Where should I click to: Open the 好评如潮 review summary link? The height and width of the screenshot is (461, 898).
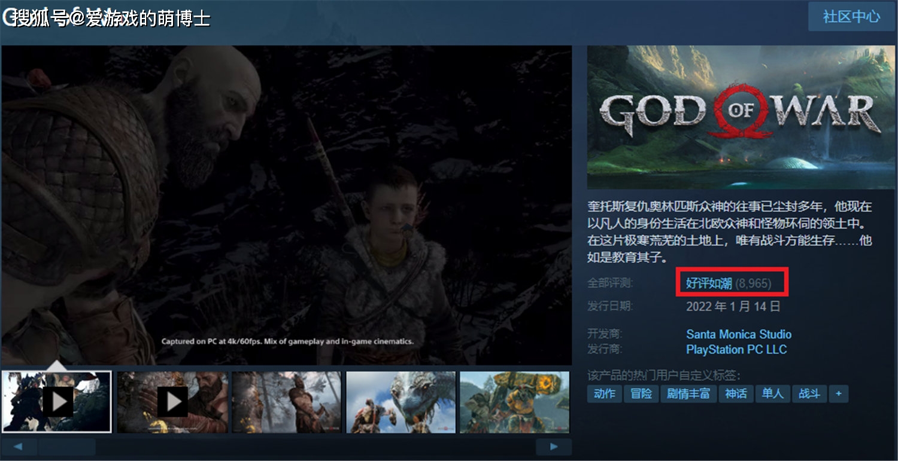pyautogui.click(x=709, y=283)
